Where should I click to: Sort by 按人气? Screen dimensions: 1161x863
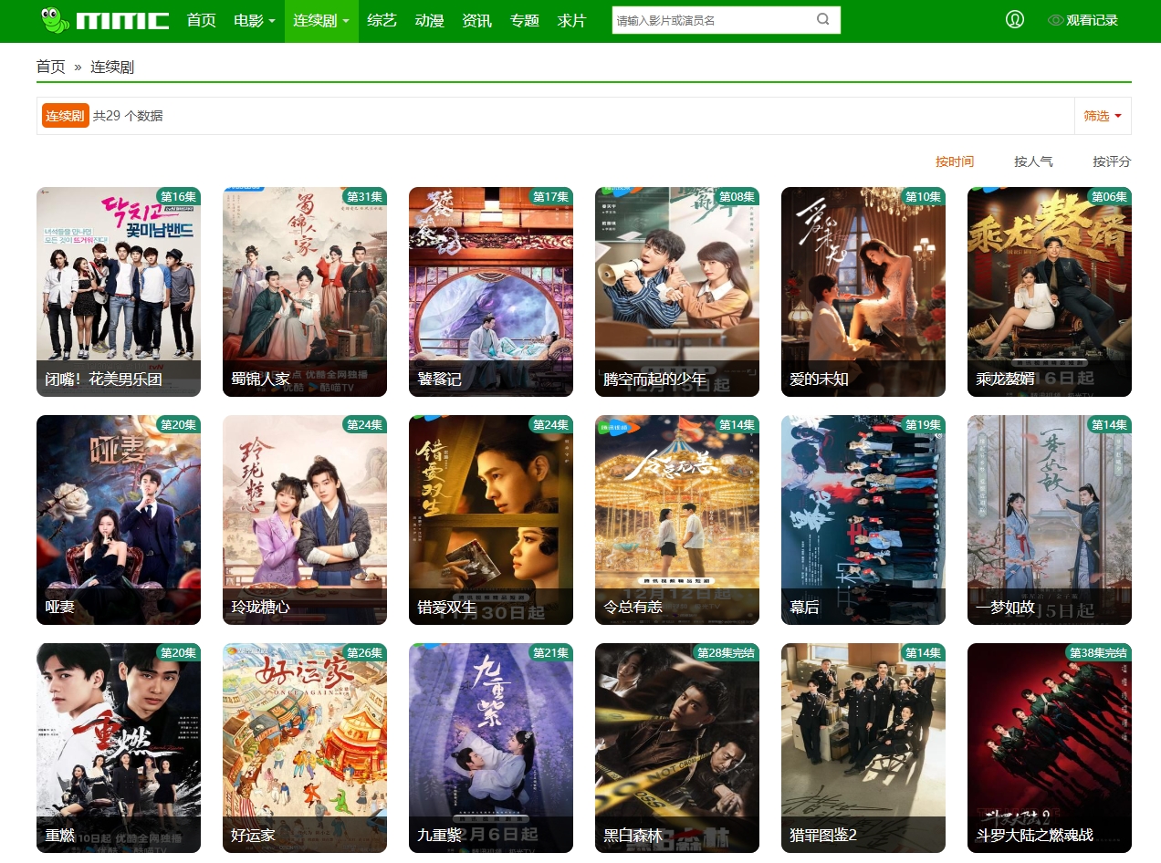1033,161
